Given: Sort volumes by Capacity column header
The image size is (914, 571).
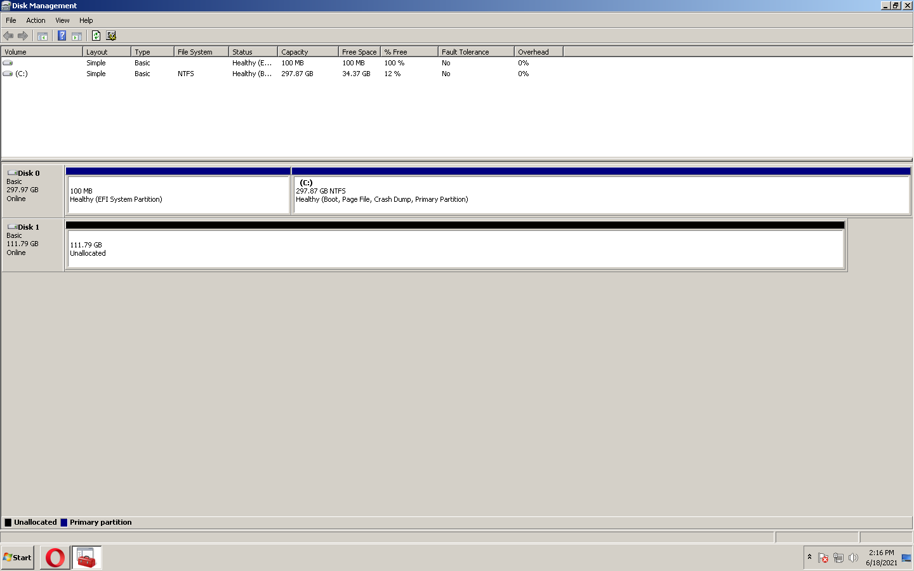Looking at the screenshot, I should pos(307,52).
